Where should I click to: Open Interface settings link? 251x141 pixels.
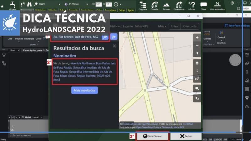pyautogui.click(x=238, y=26)
